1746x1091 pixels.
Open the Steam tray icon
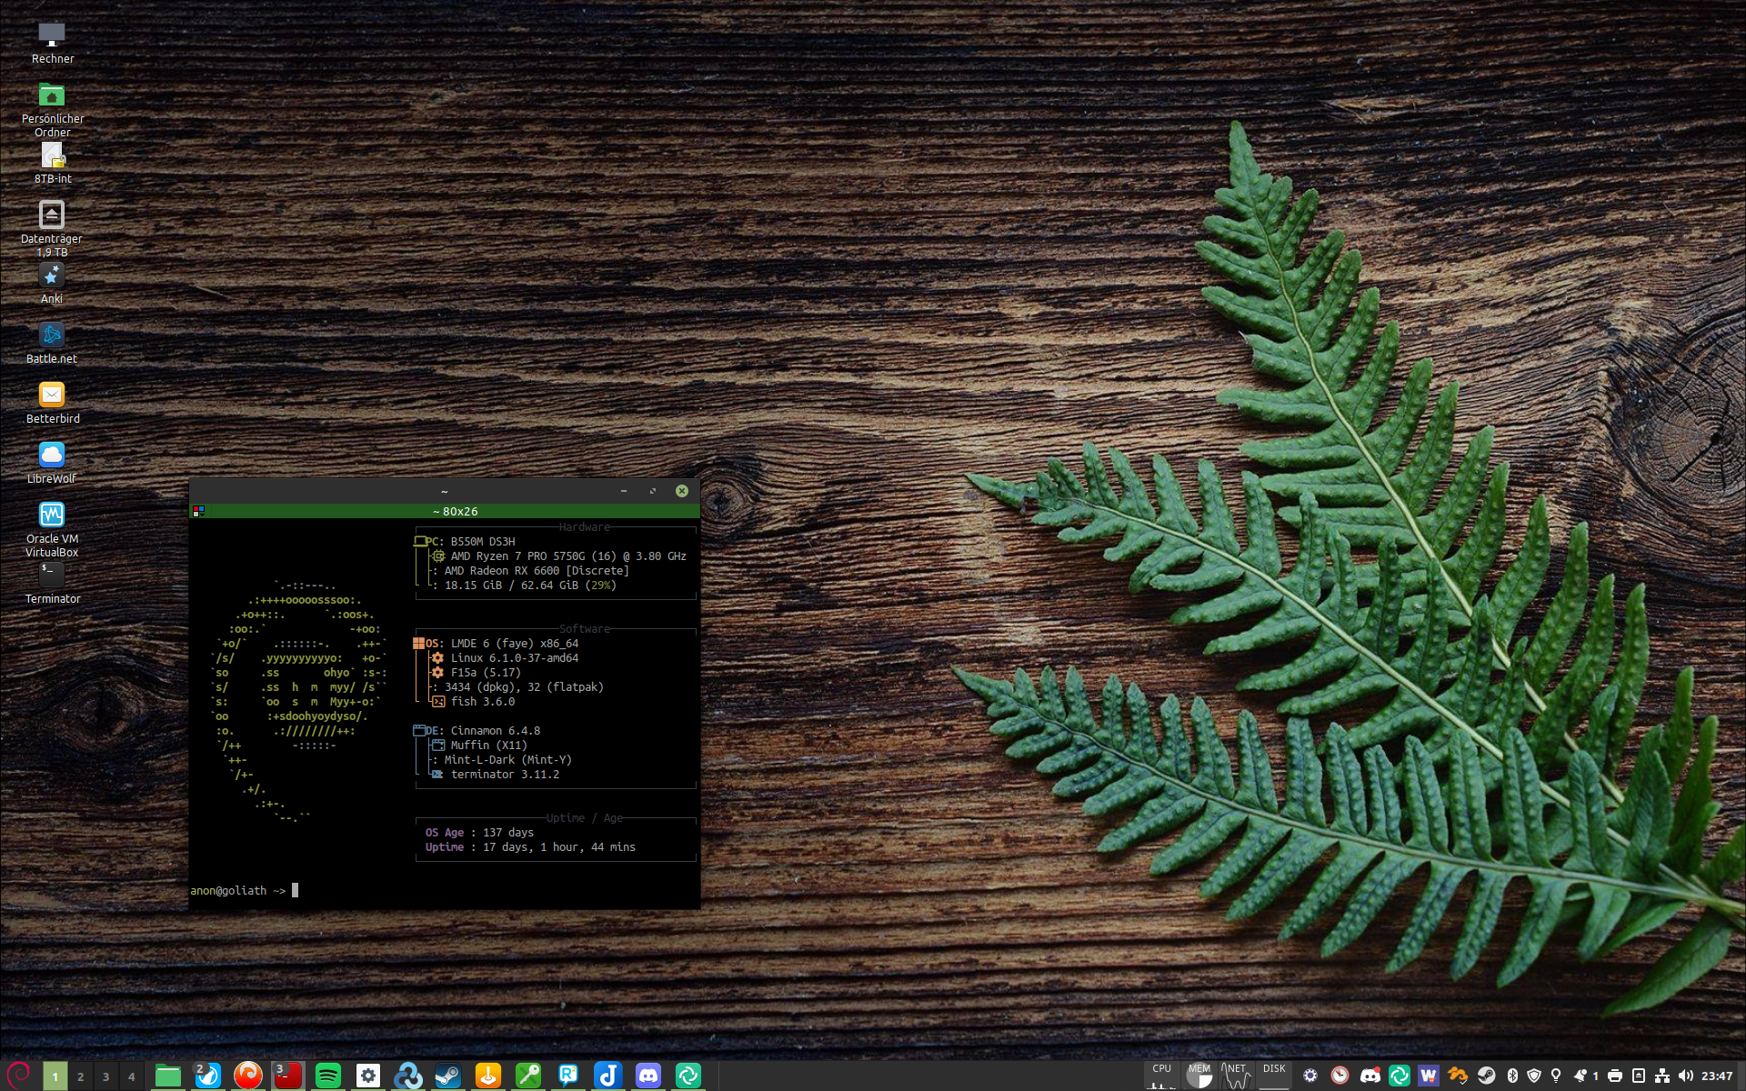(x=1486, y=1076)
